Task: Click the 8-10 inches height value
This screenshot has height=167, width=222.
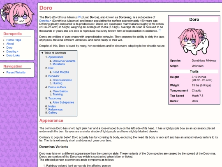Action: click(x=202, y=78)
